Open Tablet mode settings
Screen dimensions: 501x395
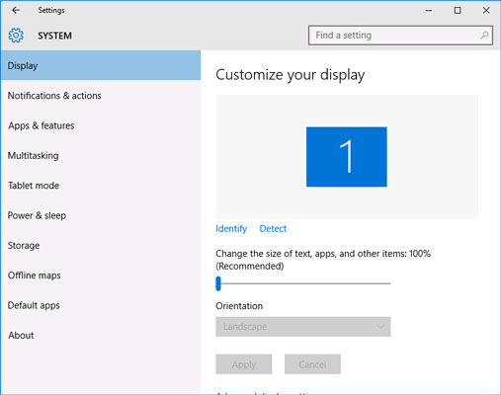click(101, 186)
